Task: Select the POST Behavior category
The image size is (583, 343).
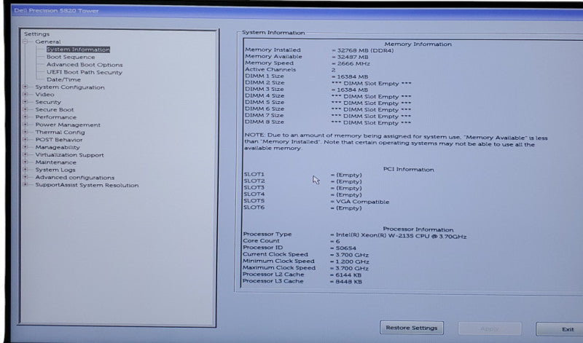Action: 59,140
